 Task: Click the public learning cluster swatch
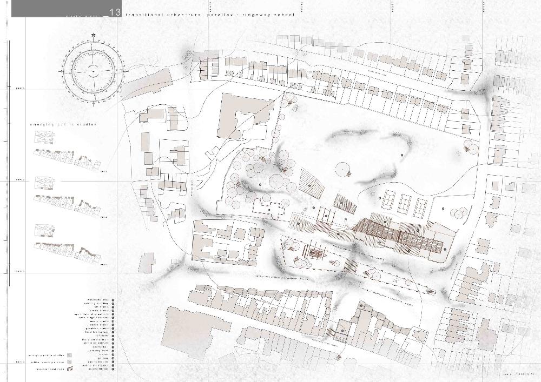pyautogui.click(x=69, y=362)
